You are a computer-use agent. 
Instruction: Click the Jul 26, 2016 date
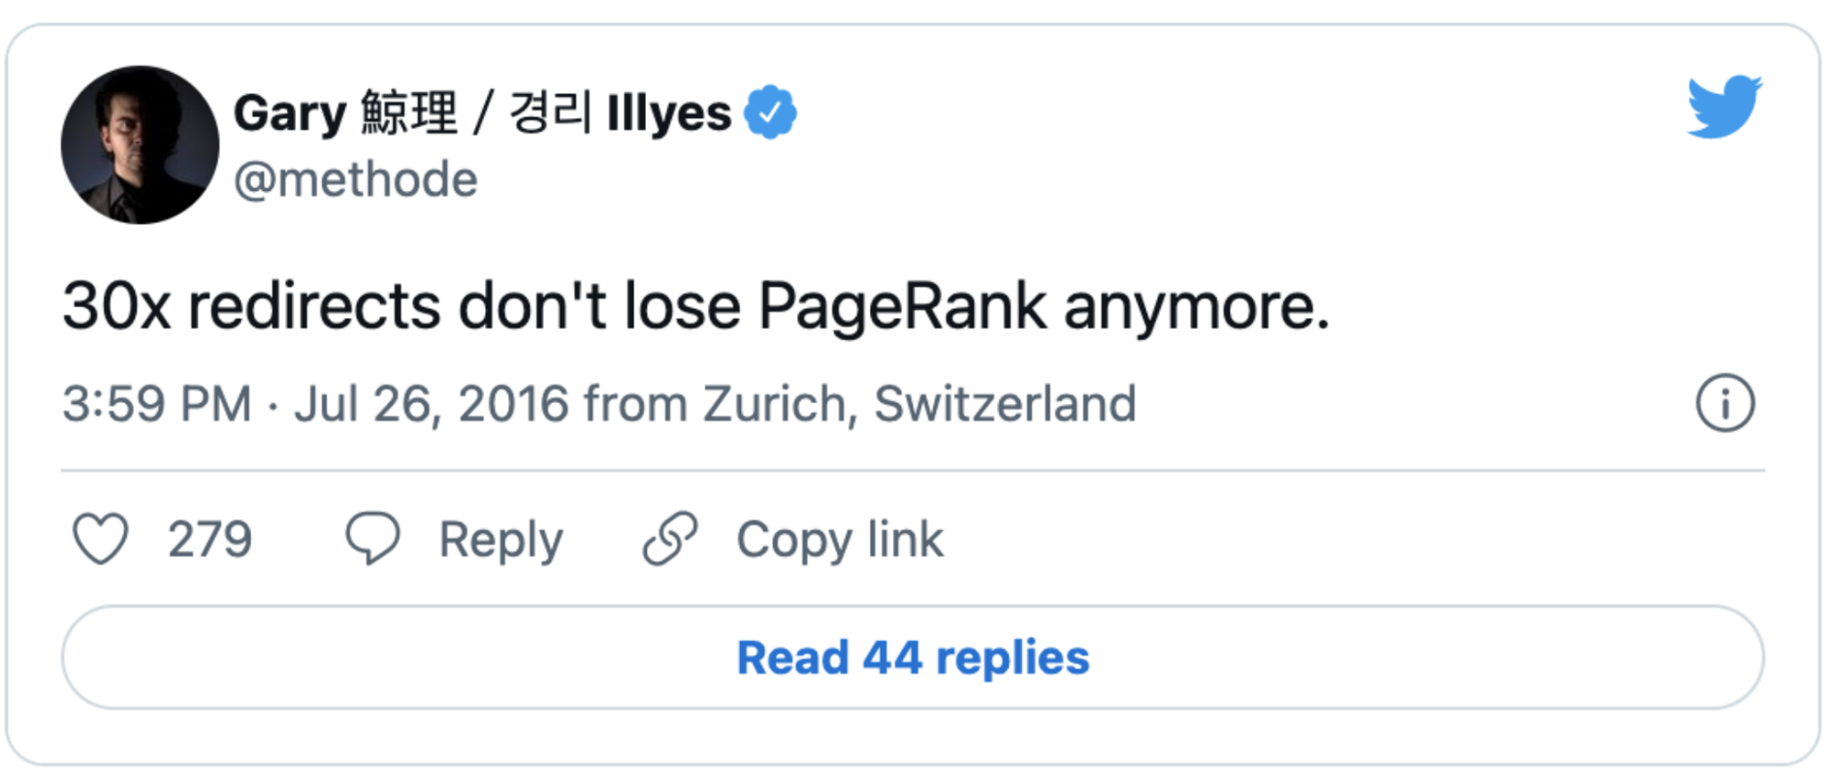(432, 404)
